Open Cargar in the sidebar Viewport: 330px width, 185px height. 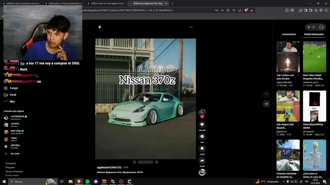point(11,88)
